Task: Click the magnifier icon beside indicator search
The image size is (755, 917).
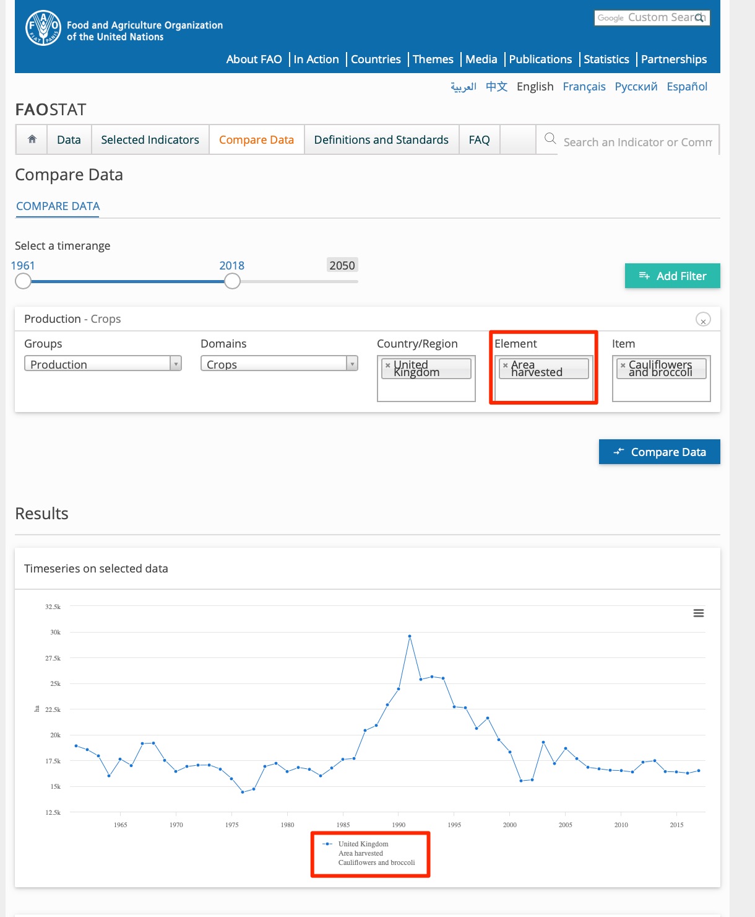Action: [550, 139]
